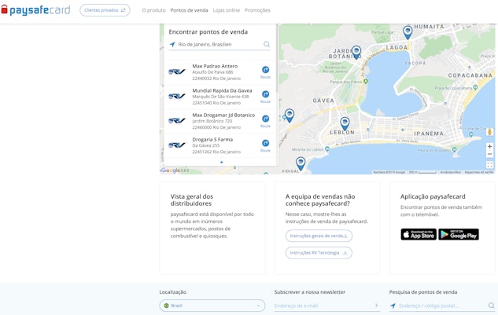Click the footer search magnifier icon
Screen dimensions: 498x315
coord(492,306)
